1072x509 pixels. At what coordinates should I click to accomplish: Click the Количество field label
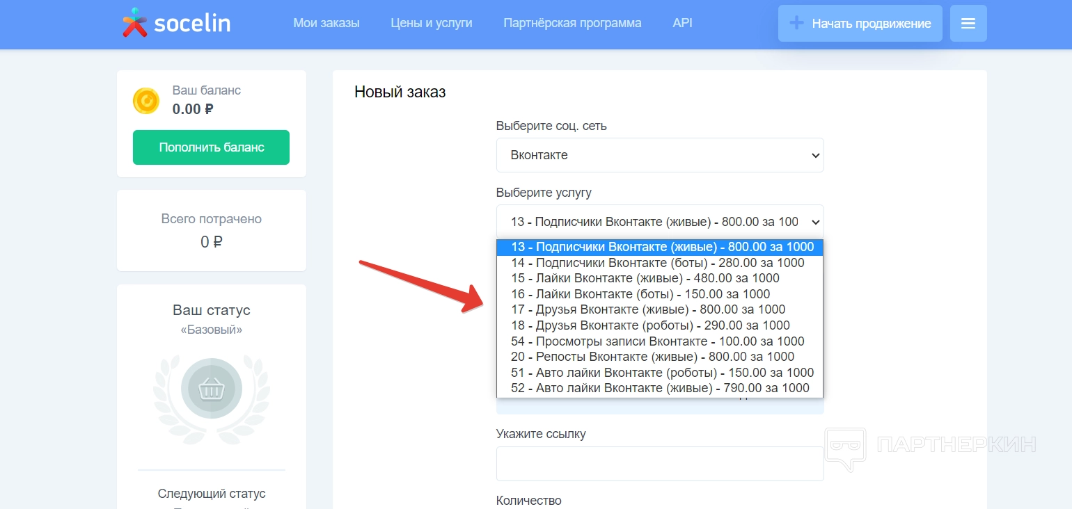(x=529, y=501)
